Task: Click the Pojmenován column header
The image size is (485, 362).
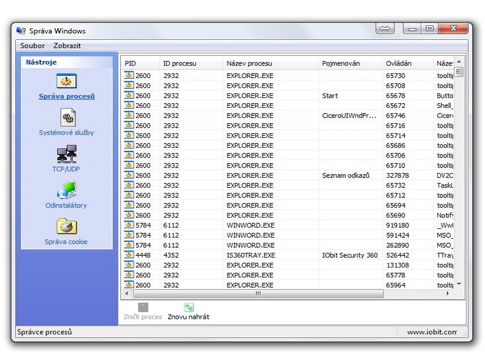Action: click(x=341, y=63)
